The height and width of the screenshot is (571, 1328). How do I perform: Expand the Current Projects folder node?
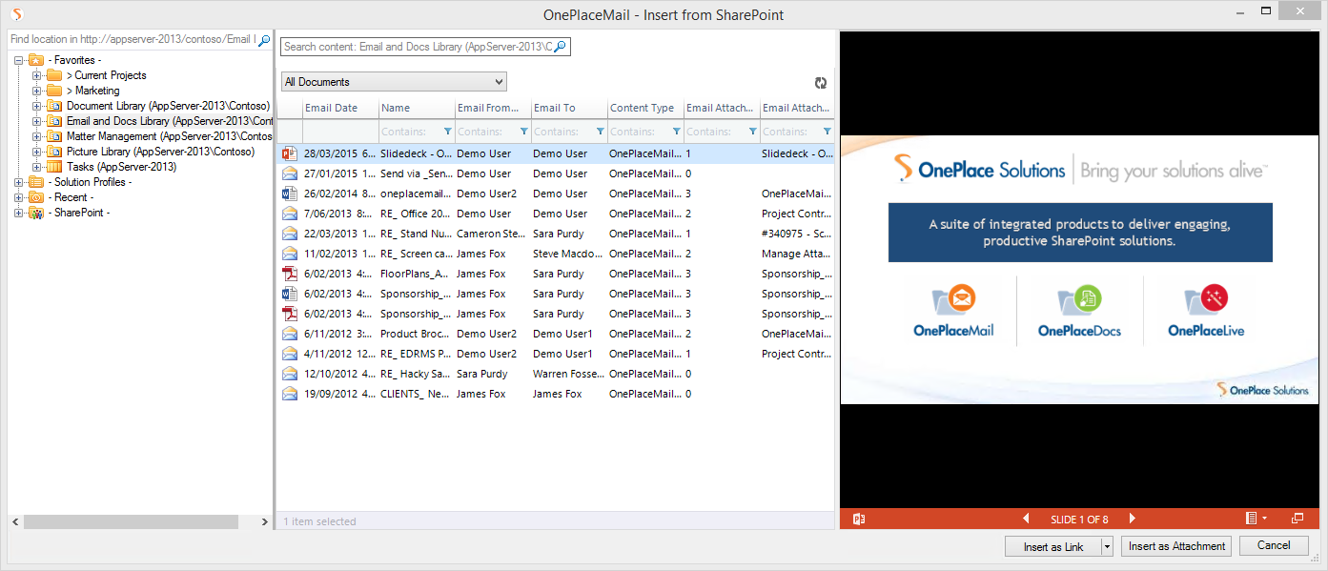click(36, 75)
